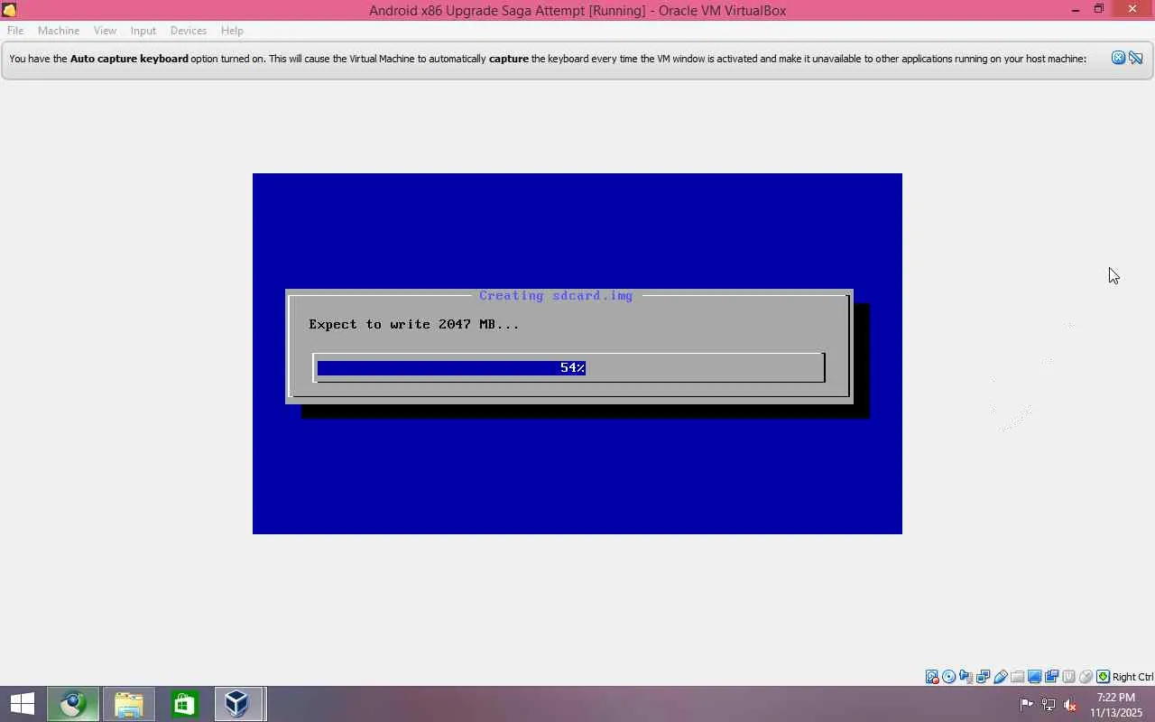The image size is (1155, 722).
Task: Click the virtualization features indicator
Action: click(x=1069, y=677)
